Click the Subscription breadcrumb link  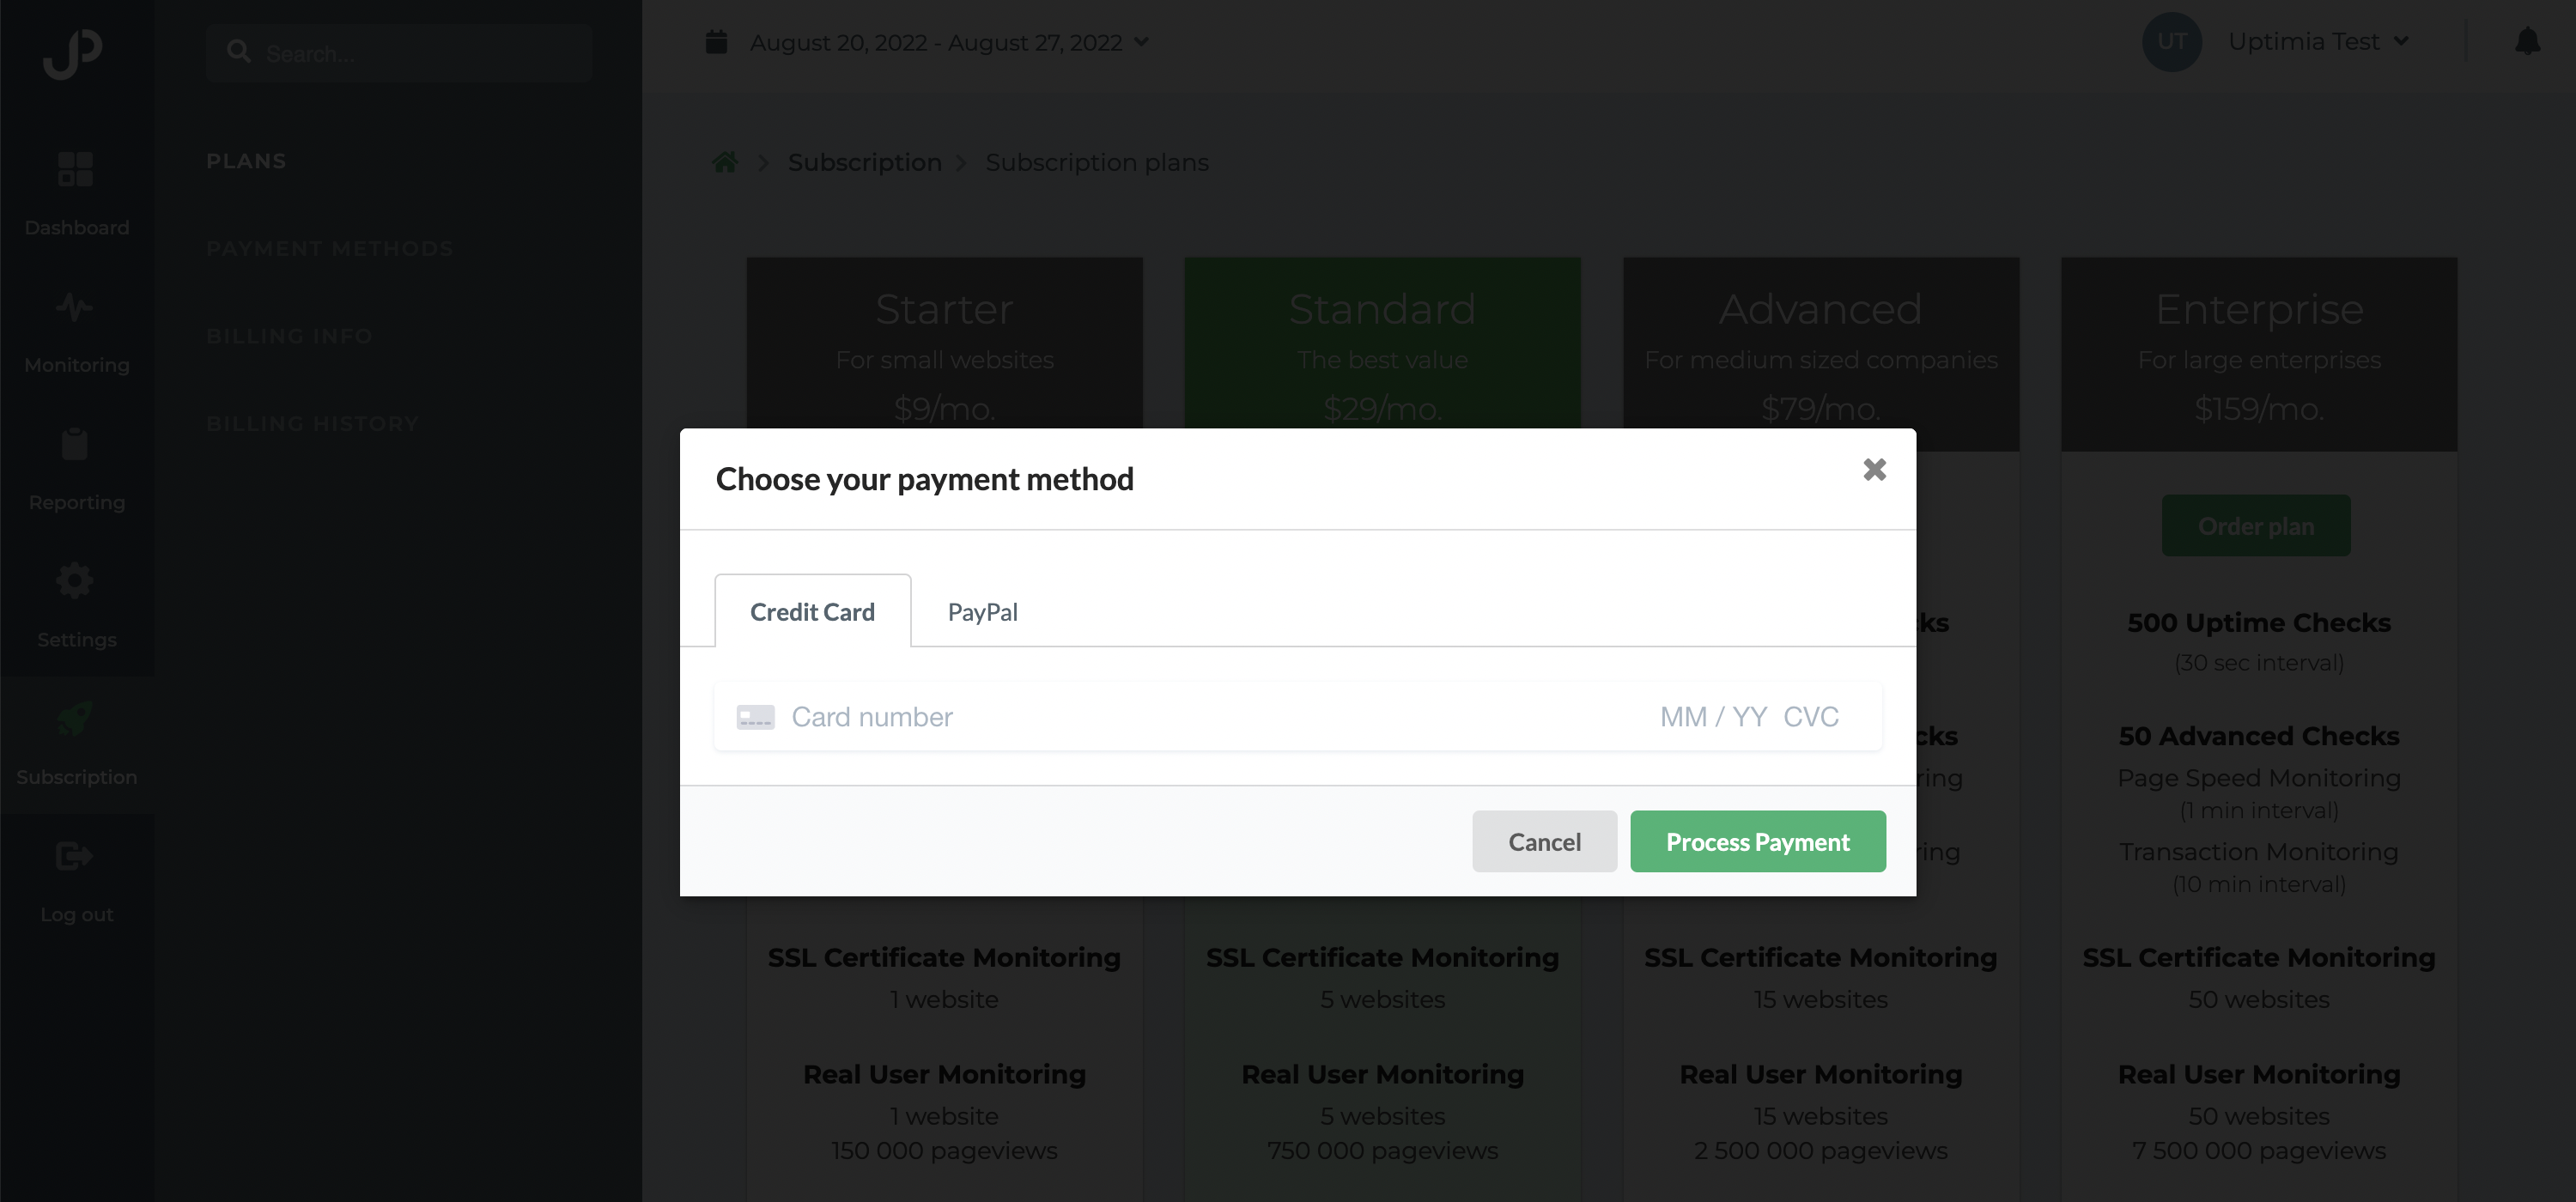tap(864, 162)
